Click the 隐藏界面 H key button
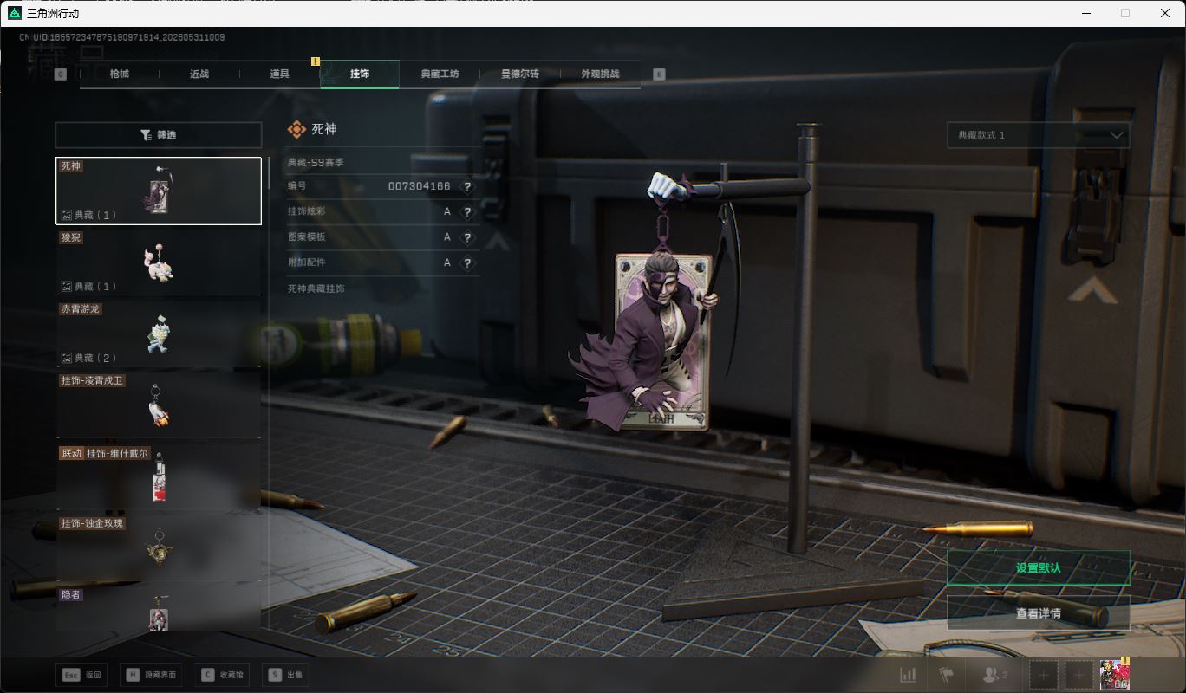The image size is (1186, 693). pos(152,675)
